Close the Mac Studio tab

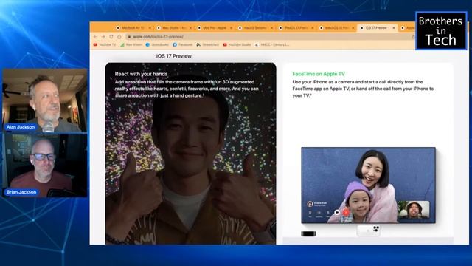tap(190, 28)
